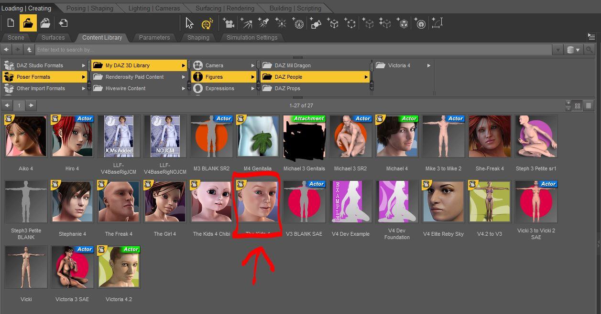Screen dimensions: 601x314
Task: Expand Other Import Formats arrow
Action: 84,88
